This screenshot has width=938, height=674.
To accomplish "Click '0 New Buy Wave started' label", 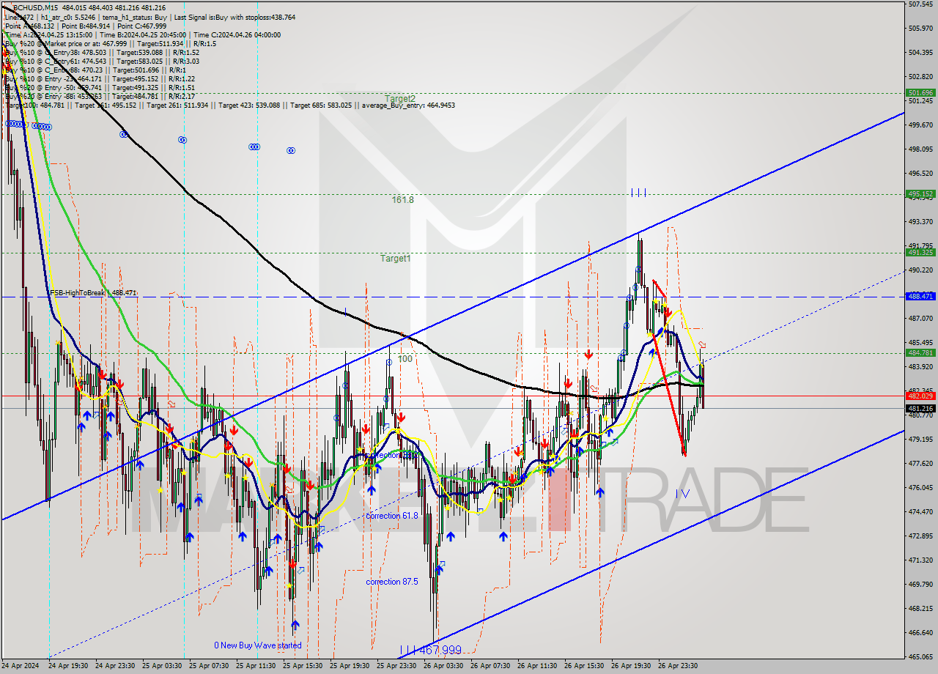I will point(257,645).
